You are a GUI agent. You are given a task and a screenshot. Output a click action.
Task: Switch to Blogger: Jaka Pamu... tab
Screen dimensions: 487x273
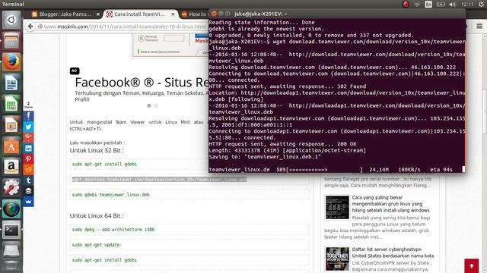point(66,14)
